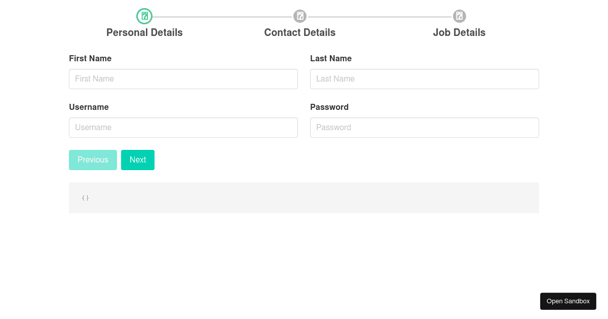Click the Last Name field label
The height and width of the screenshot is (319, 608).
point(331,58)
